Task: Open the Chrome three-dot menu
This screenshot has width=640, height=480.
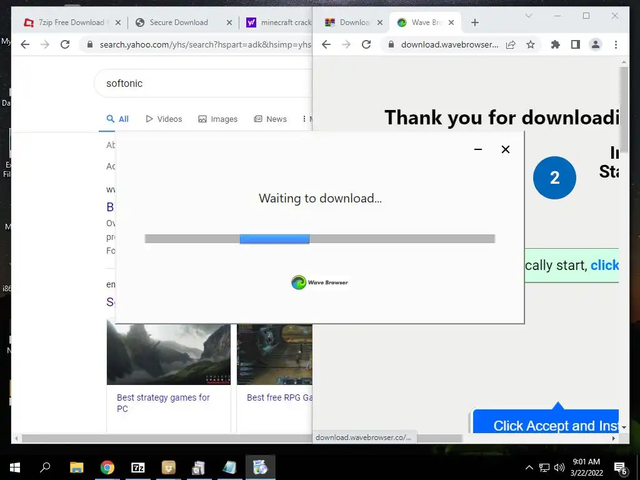Action: click(x=616, y=44)
